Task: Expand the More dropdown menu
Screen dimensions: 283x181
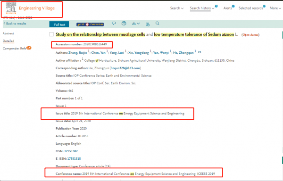Action: [x=275, y=8]
